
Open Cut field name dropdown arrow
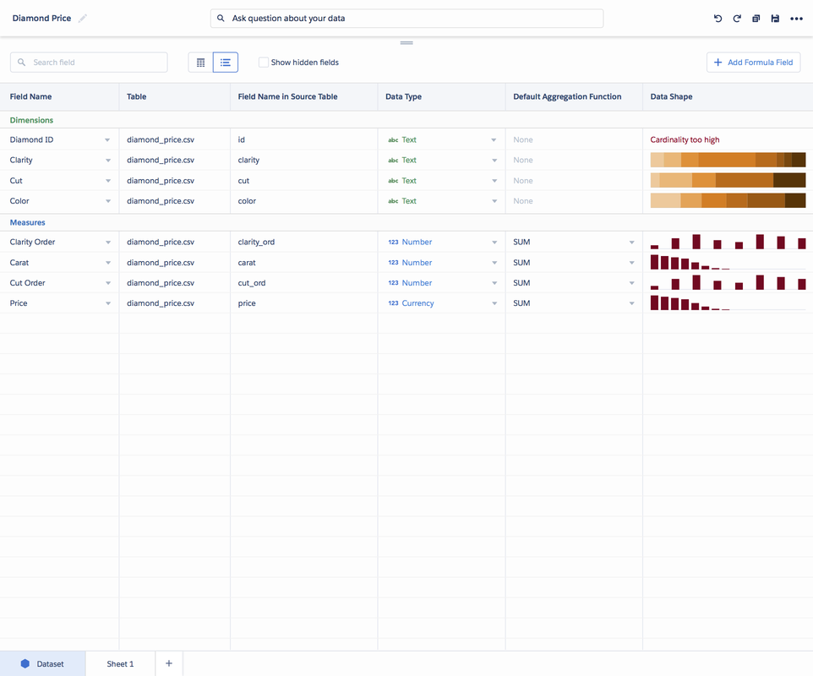pyautogui.click(x=108, y=181)
